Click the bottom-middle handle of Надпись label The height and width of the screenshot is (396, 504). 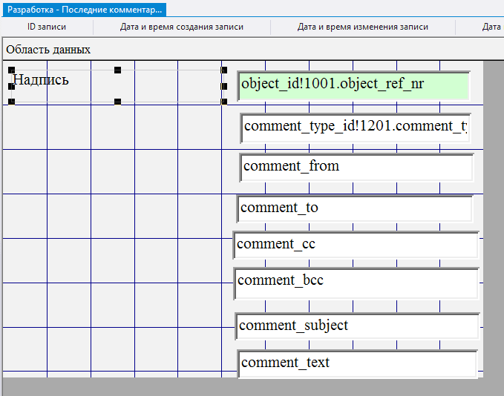click(x=117, y=102)
